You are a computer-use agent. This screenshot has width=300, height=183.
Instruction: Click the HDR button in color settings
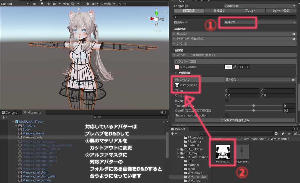click(228, 67)
